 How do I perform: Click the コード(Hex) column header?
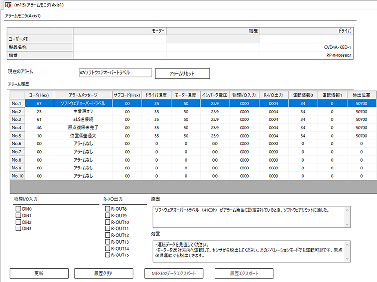[39, 95]
